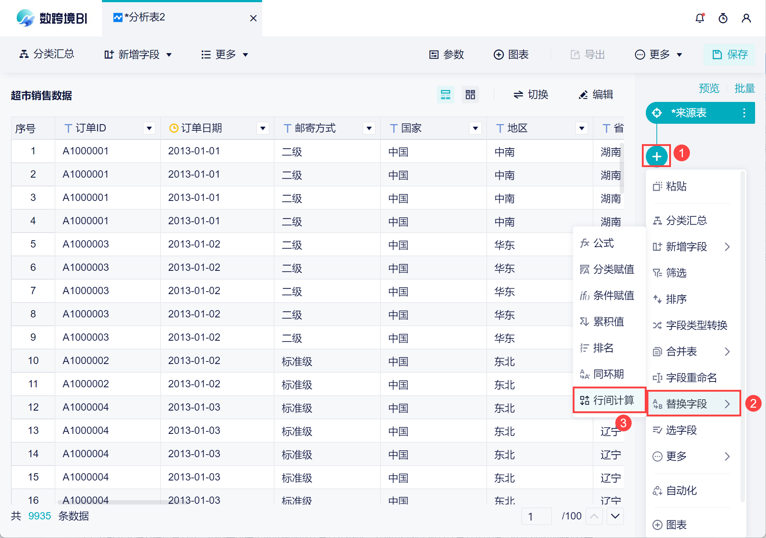Choose 筛选 in the step menu
Image resolution: width=766 pixels, height=538 pixels.
point(676,273)
